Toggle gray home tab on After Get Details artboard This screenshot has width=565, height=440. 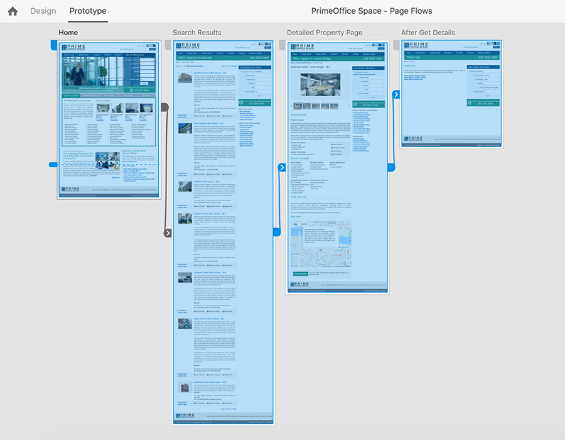click(x=395, y=45)
